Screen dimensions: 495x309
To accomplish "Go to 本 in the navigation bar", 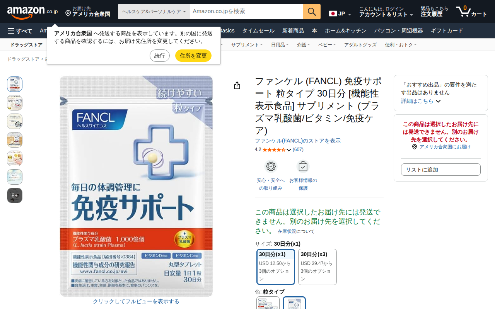I will tap(314, 31).
